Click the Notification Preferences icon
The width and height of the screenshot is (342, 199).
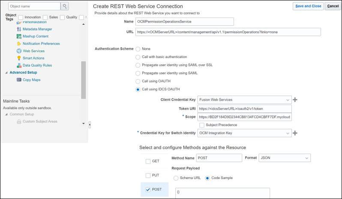[19, 44]
